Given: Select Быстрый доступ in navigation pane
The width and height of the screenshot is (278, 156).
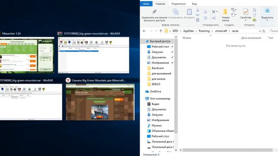Looking at the screenshot, I should tap(160, 41).
